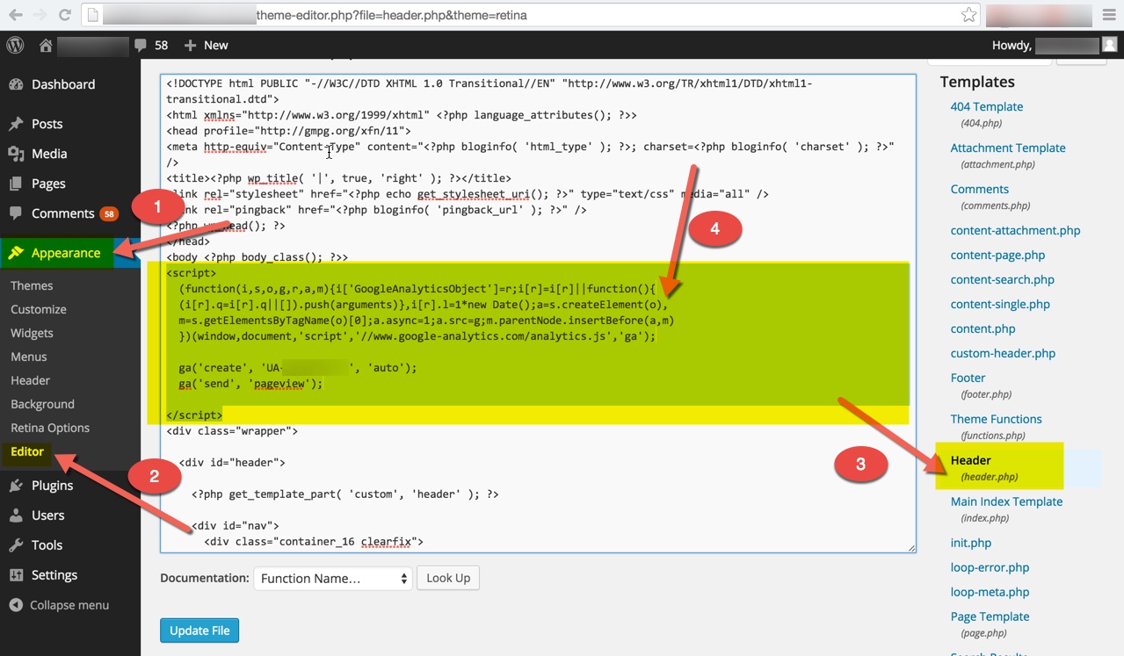Open Themes under Appearance
Screen dimensions: 1124x656
tap(32, 285)
